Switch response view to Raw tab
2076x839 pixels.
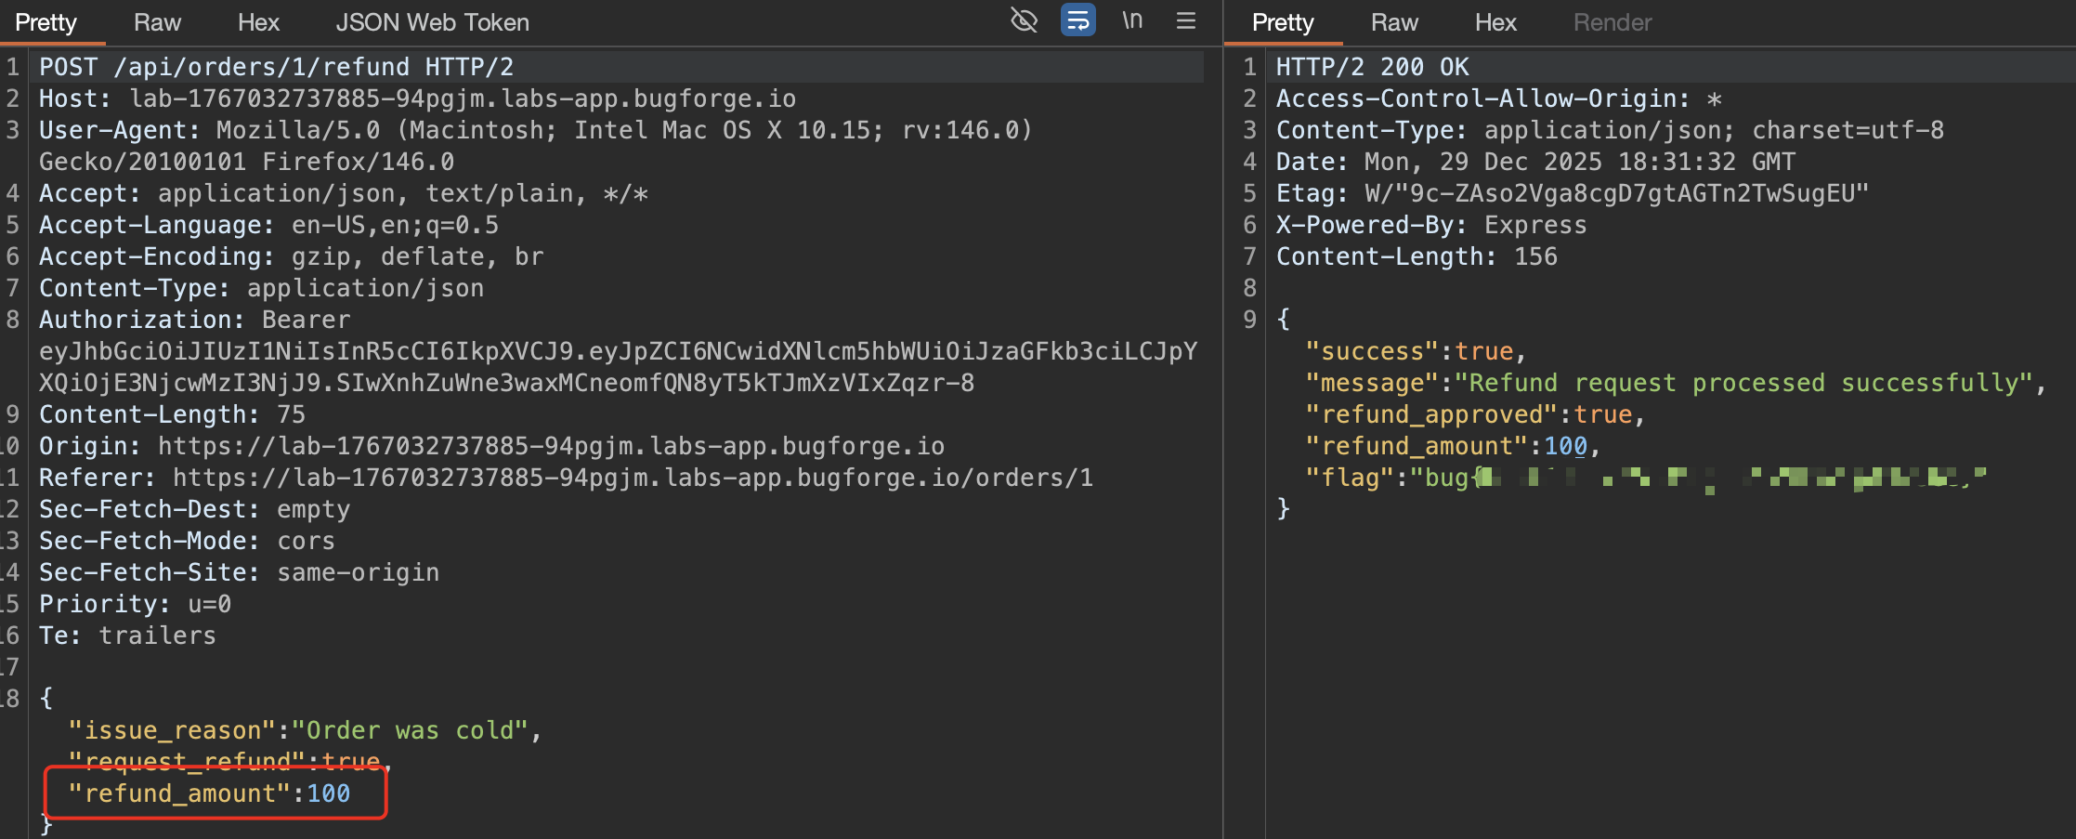[1394, 22]
